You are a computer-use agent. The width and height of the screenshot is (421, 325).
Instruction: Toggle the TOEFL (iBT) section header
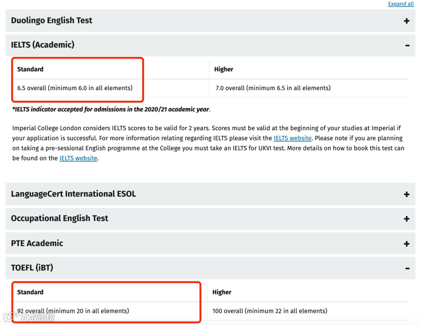point(210,268)
